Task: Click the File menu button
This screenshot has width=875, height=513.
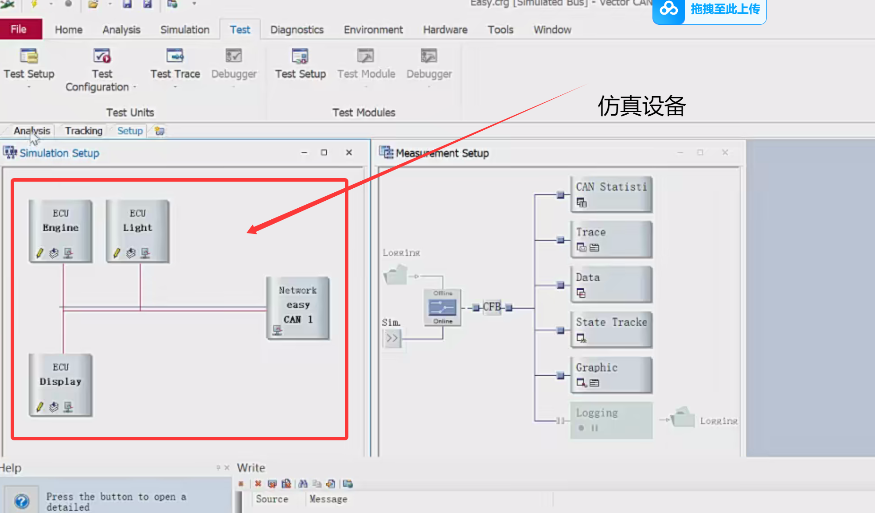Action: (x=19, y=29)
